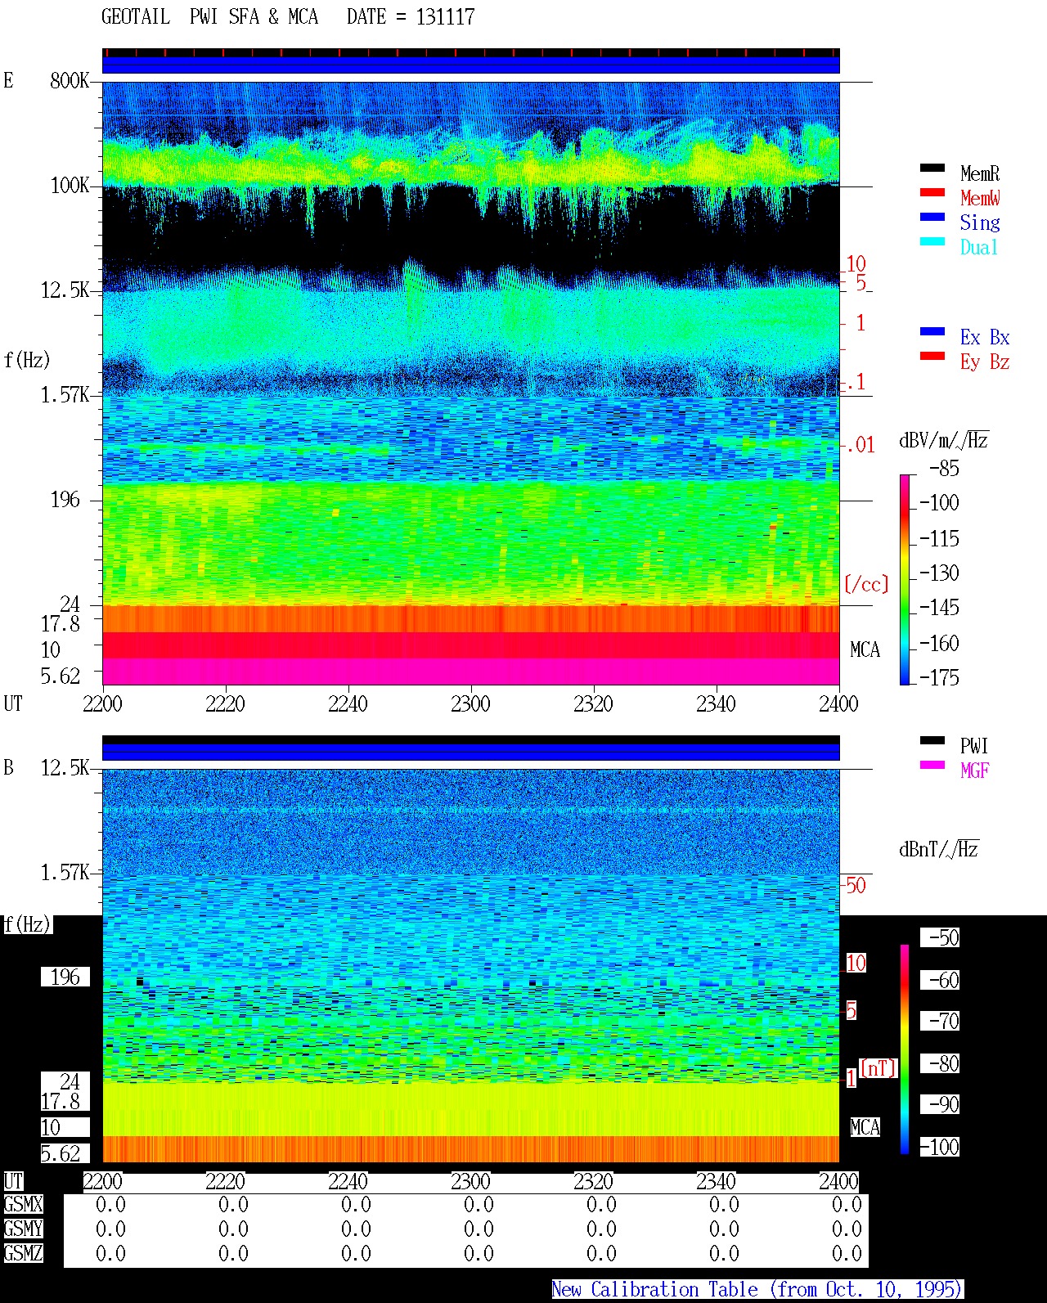Click the 800K frequency label on E panel
1047x1303 pixels.
coord(70,81)
